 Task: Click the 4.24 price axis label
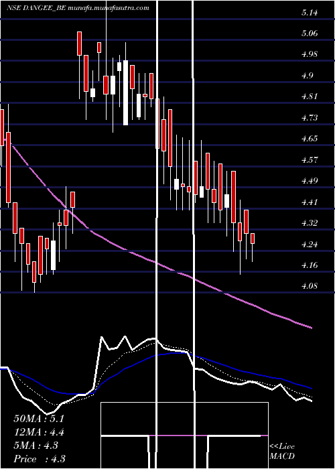click(x=310, y=244)
